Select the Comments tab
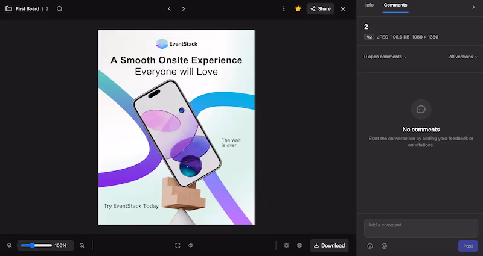The width and height of the screenshot is (483, 256). (x=395, y=5)
